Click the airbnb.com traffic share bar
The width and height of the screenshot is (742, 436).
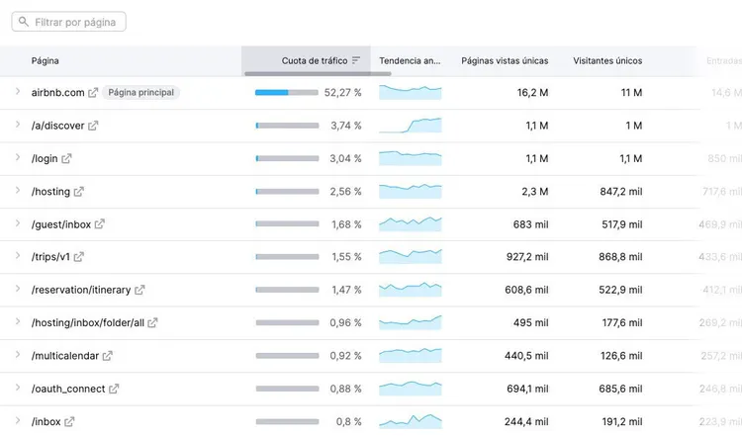pos(287,93)
